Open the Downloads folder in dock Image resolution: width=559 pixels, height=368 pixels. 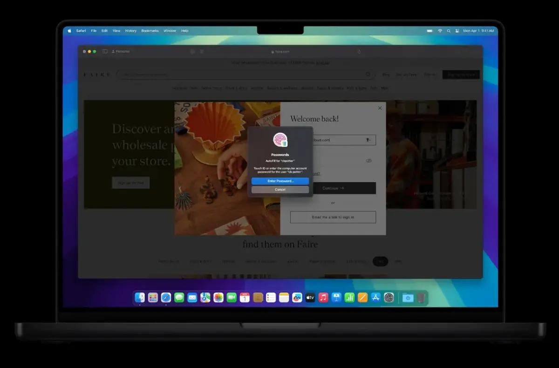(x=408, y=298)
